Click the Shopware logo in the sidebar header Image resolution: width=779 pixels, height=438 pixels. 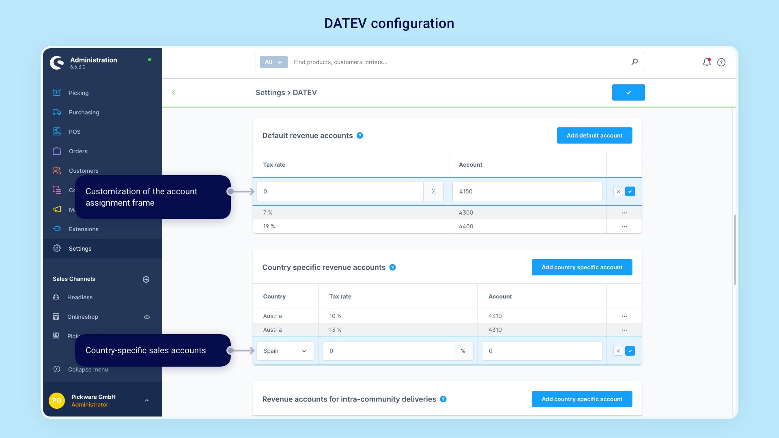[x=57, y=63]
